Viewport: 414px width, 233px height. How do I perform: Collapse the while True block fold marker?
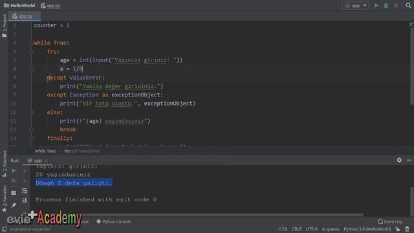(32, 43)
